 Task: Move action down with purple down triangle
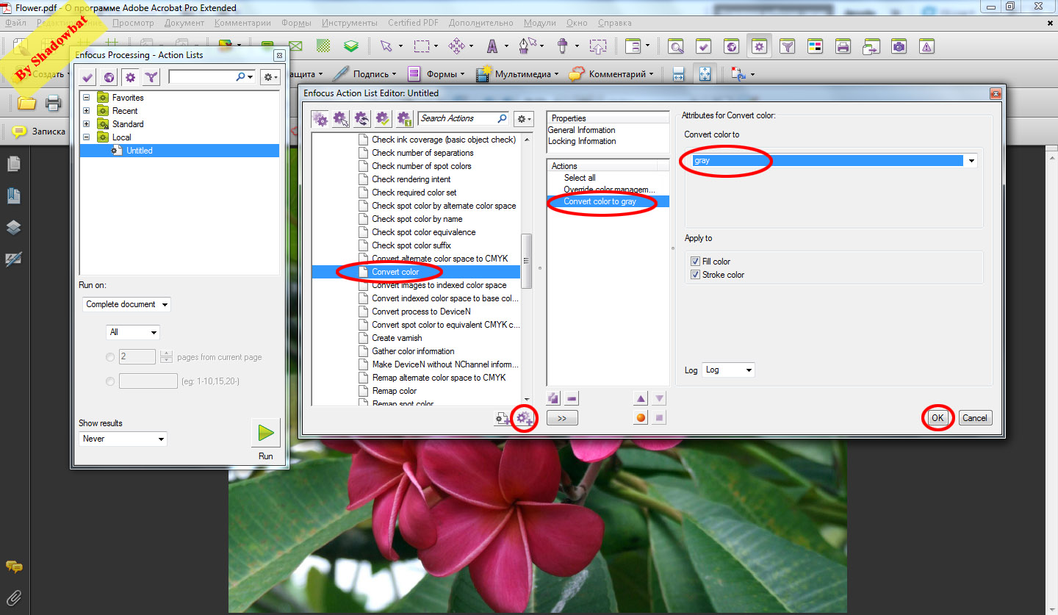pos(659,398)
